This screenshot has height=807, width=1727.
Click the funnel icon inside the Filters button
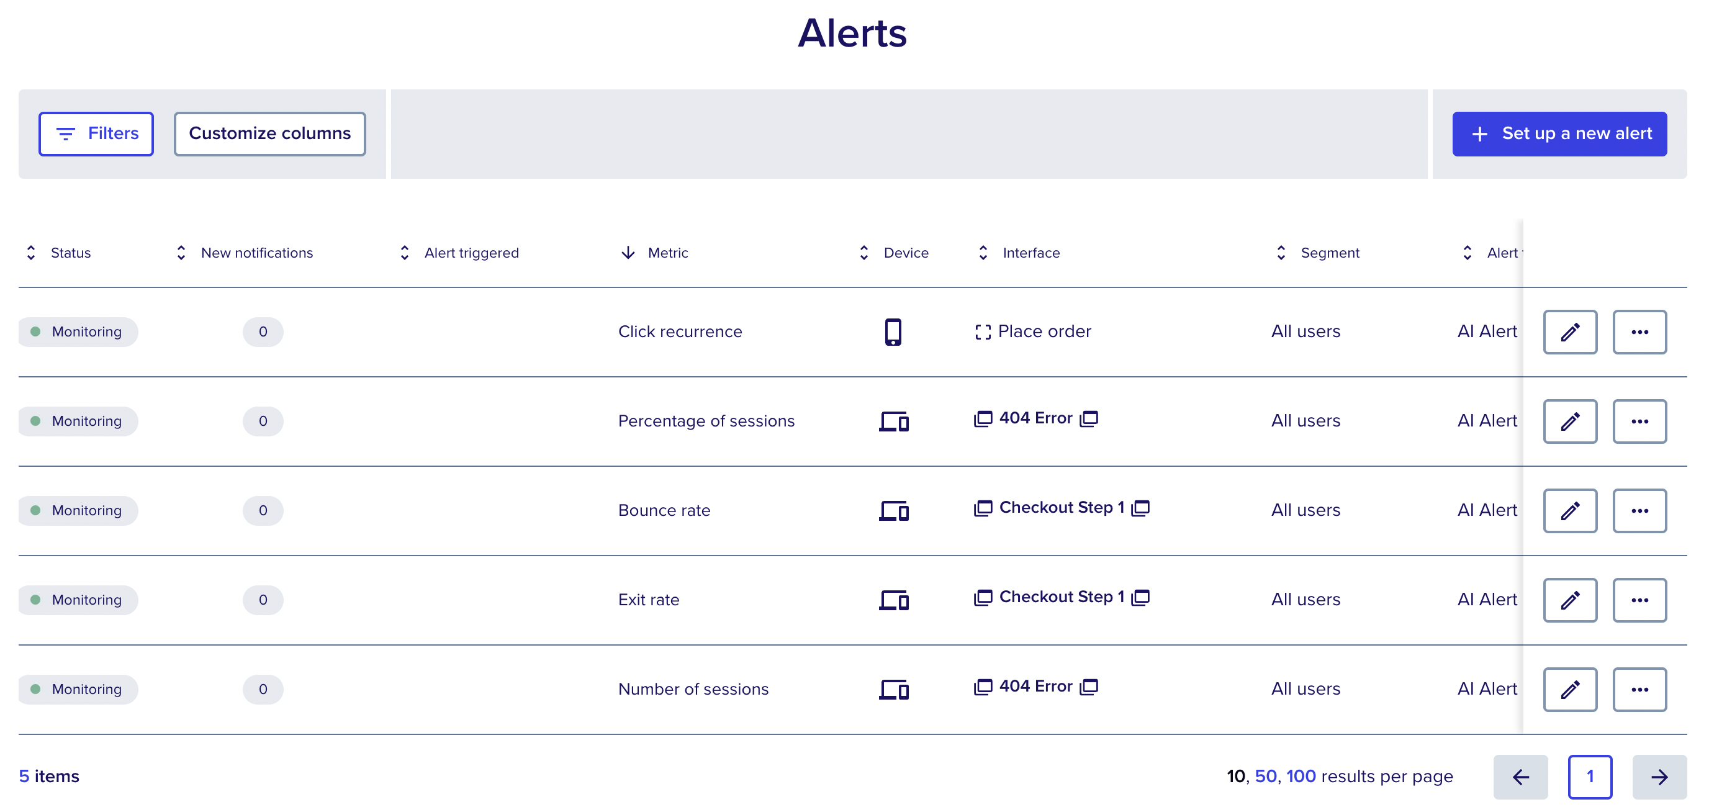pyautogui.click(x=65, y=133)
